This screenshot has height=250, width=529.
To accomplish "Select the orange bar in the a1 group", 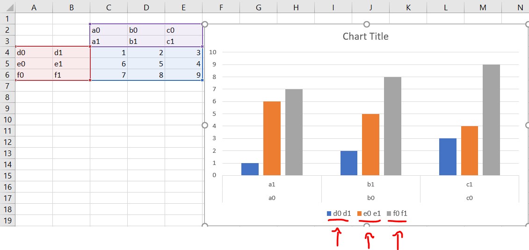I will 272,138.
